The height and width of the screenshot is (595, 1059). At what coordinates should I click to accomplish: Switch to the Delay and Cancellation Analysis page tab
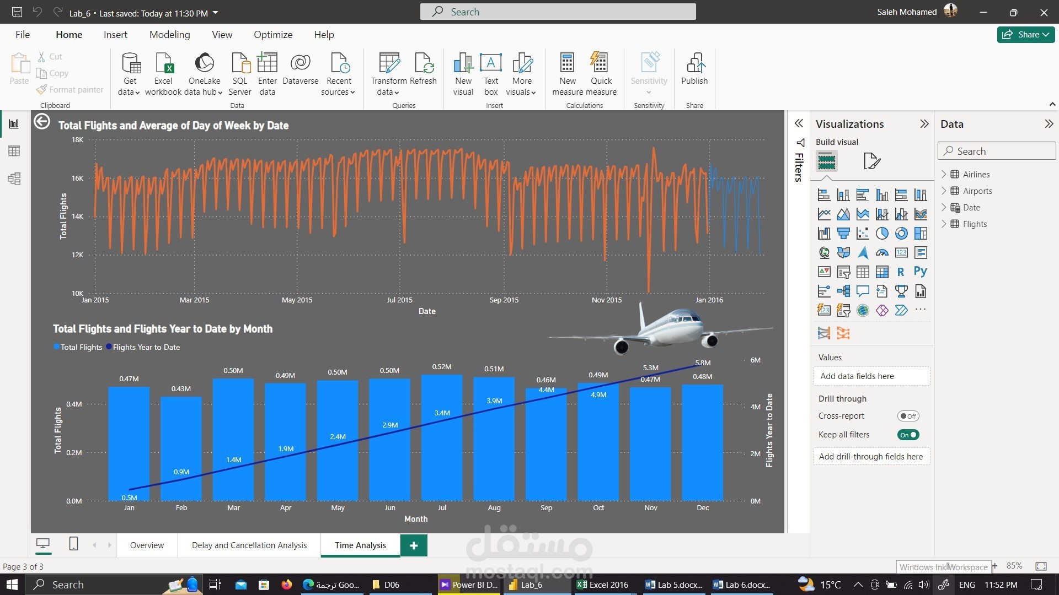(249, 545)
